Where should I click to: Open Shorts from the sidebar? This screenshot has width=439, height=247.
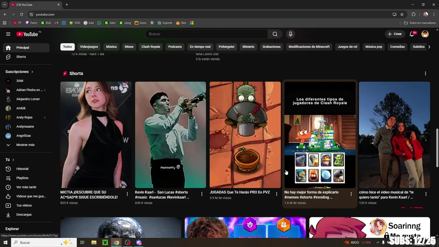point(26,57)
